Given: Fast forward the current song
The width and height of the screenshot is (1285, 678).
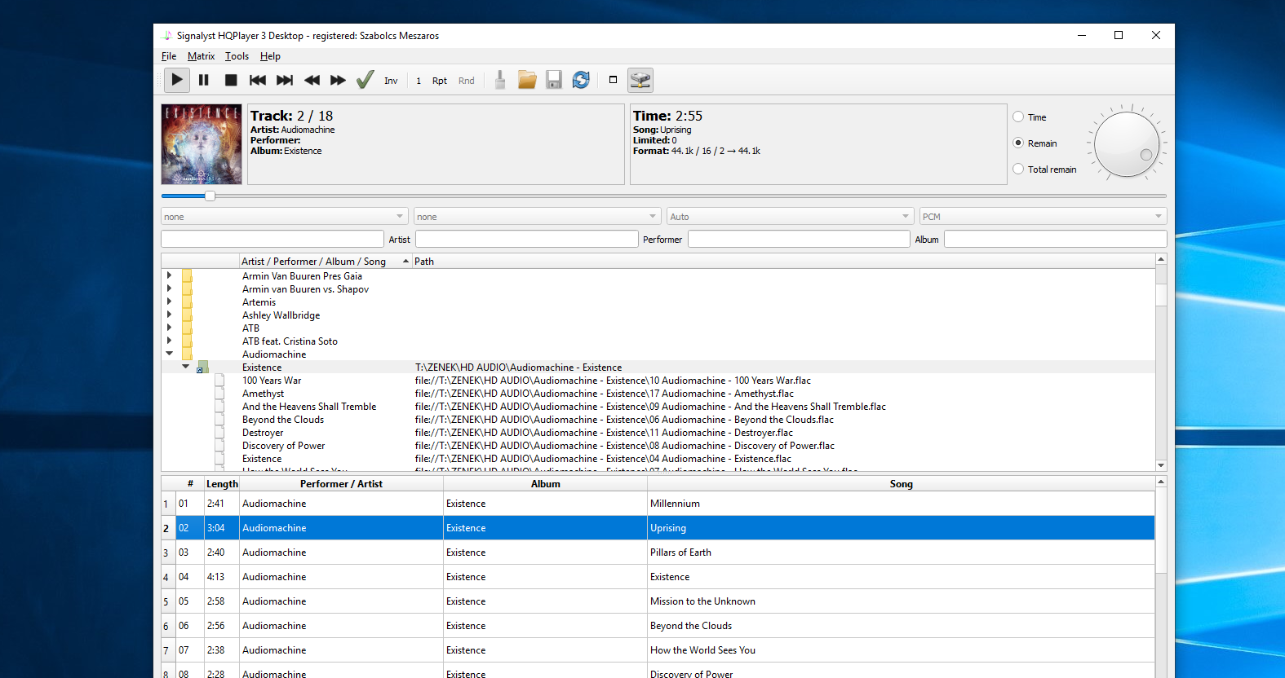Looking at the screenshot, I should coord(338,80).
